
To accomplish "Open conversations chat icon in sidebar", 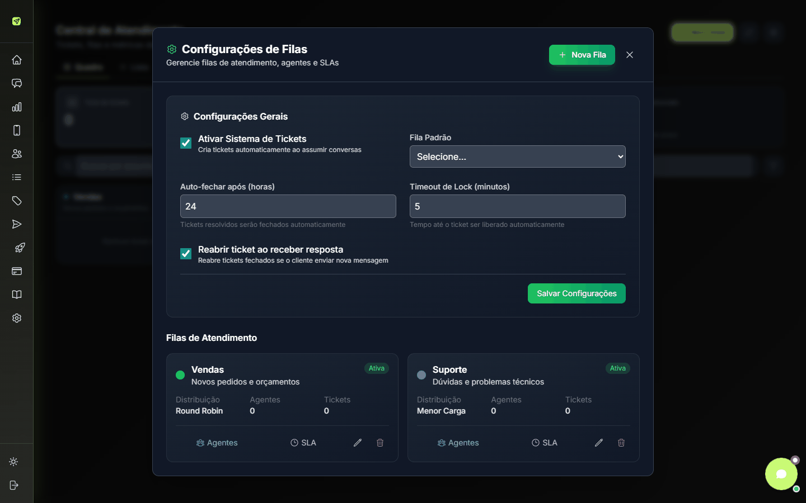I will click(17, 83).
